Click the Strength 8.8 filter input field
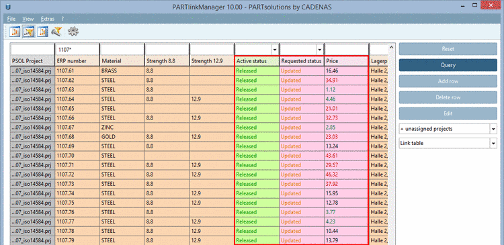 point(167,50)
